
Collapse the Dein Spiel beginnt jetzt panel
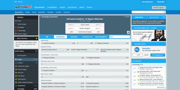tap(133, 28)
